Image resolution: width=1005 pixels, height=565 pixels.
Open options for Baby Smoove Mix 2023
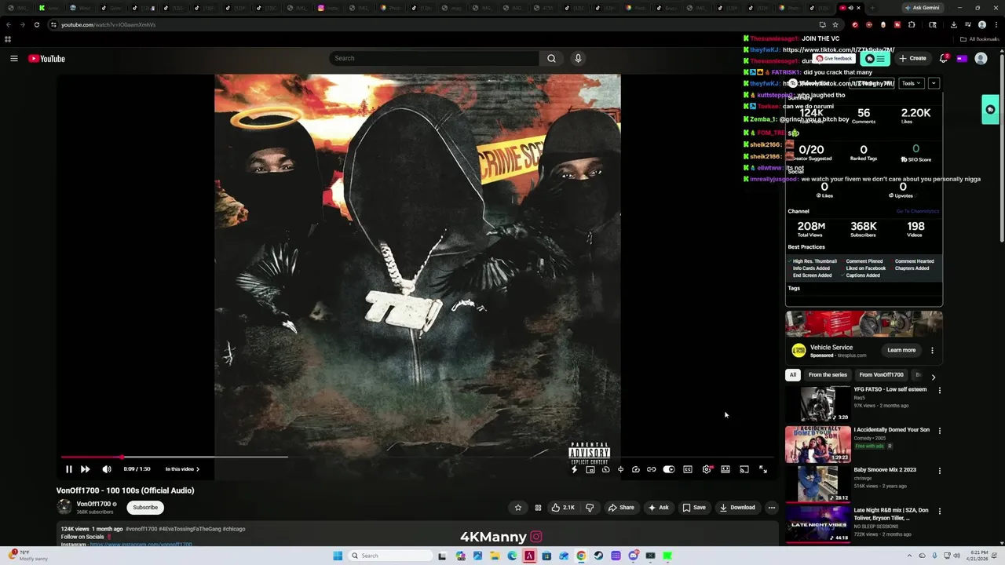pyautogui.click(x=940, y=471)
